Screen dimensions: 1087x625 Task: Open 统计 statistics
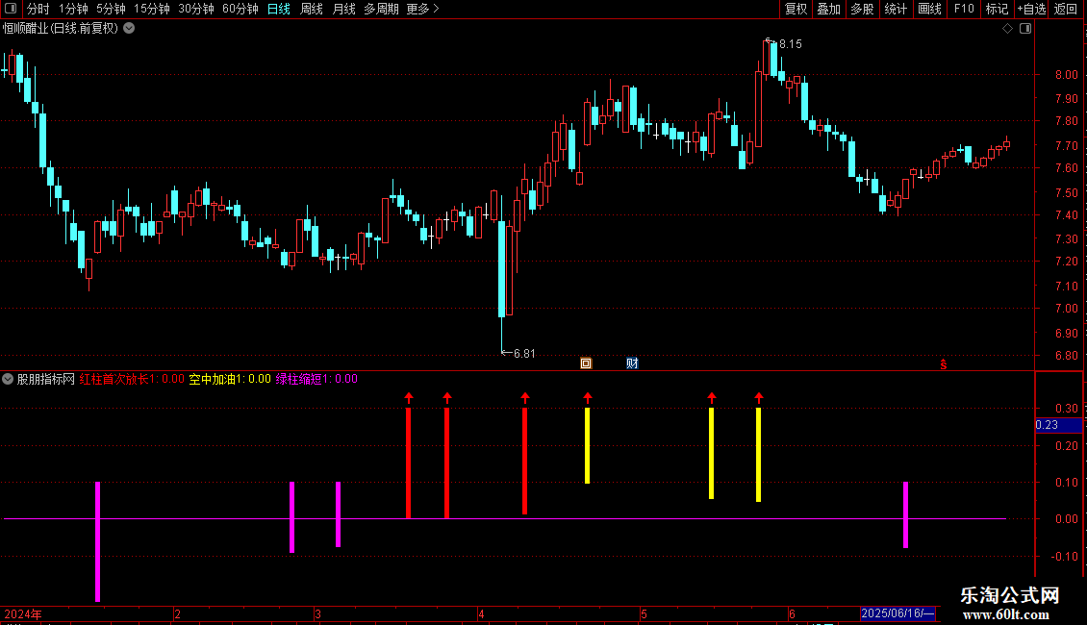[895, 9]
